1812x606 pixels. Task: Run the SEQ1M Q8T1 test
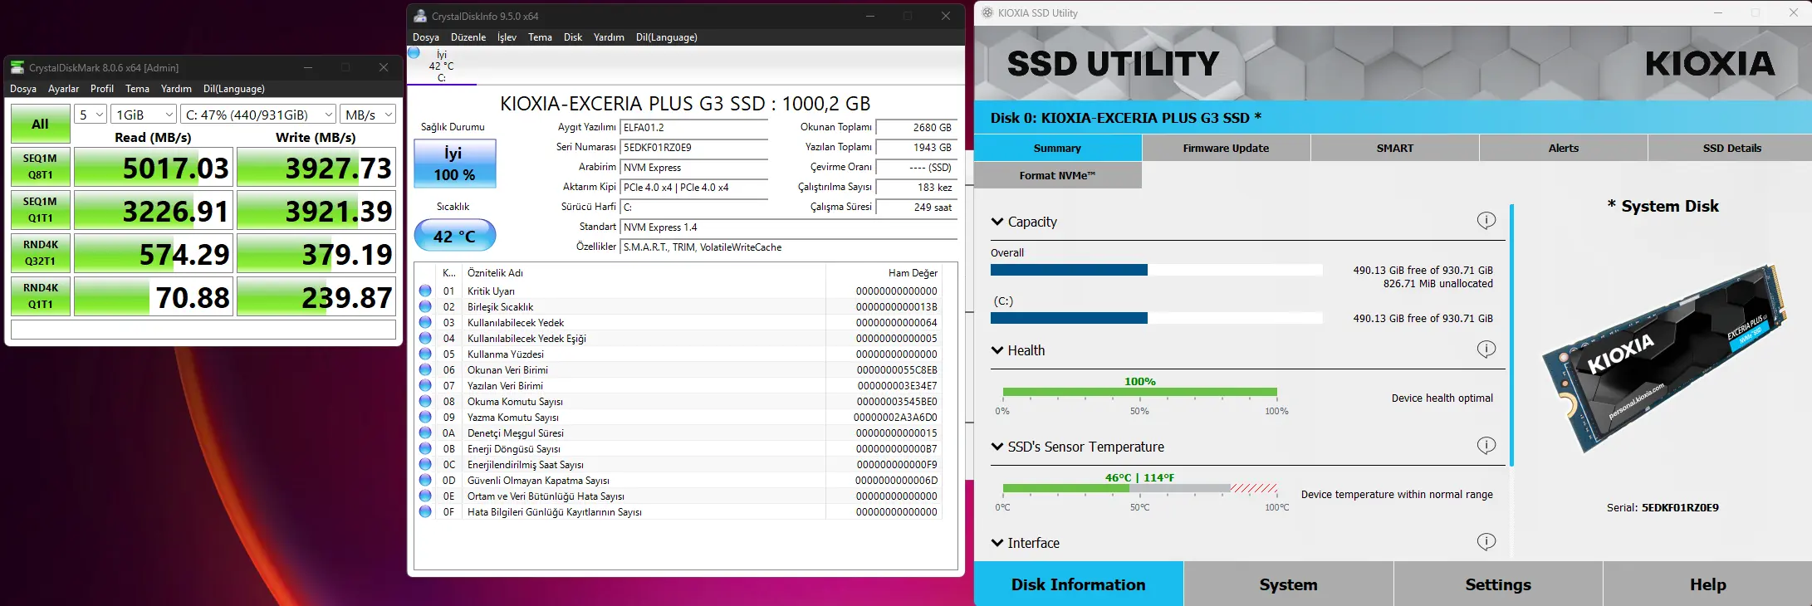pyautogui.click(x=40, y=167)
